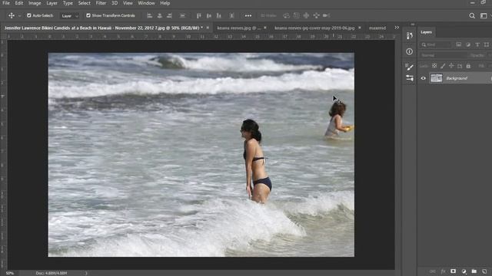Open the workspace switcher icon
The image size is (492, 276).
[x=484, y=15]
